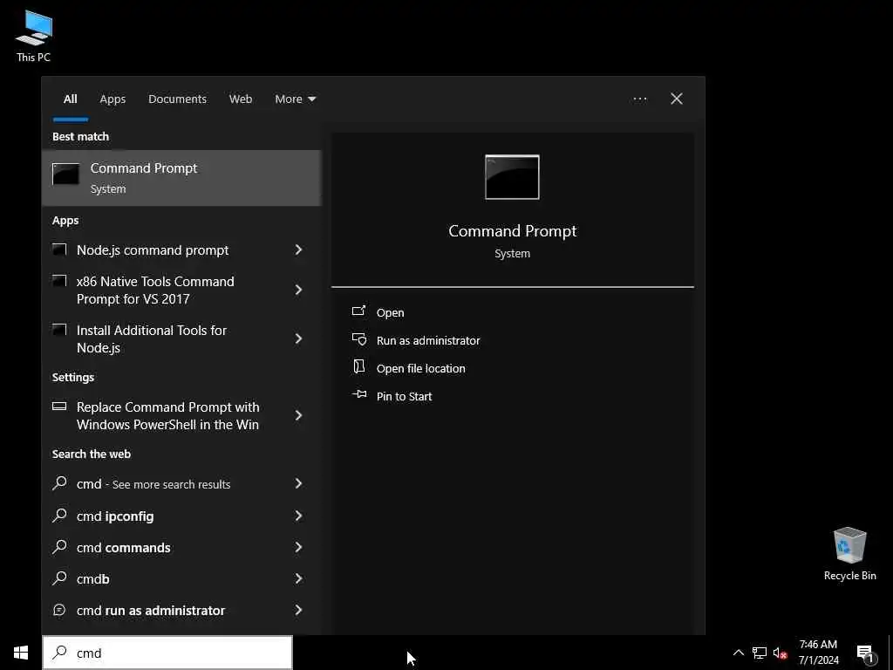The height and width of the screenshot is (670, 893).
Task: Click the Command Prompt title in preview pane
Action: (x=512, y=230)
